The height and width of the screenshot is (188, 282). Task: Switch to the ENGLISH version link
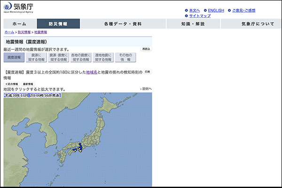pos(216,10)
